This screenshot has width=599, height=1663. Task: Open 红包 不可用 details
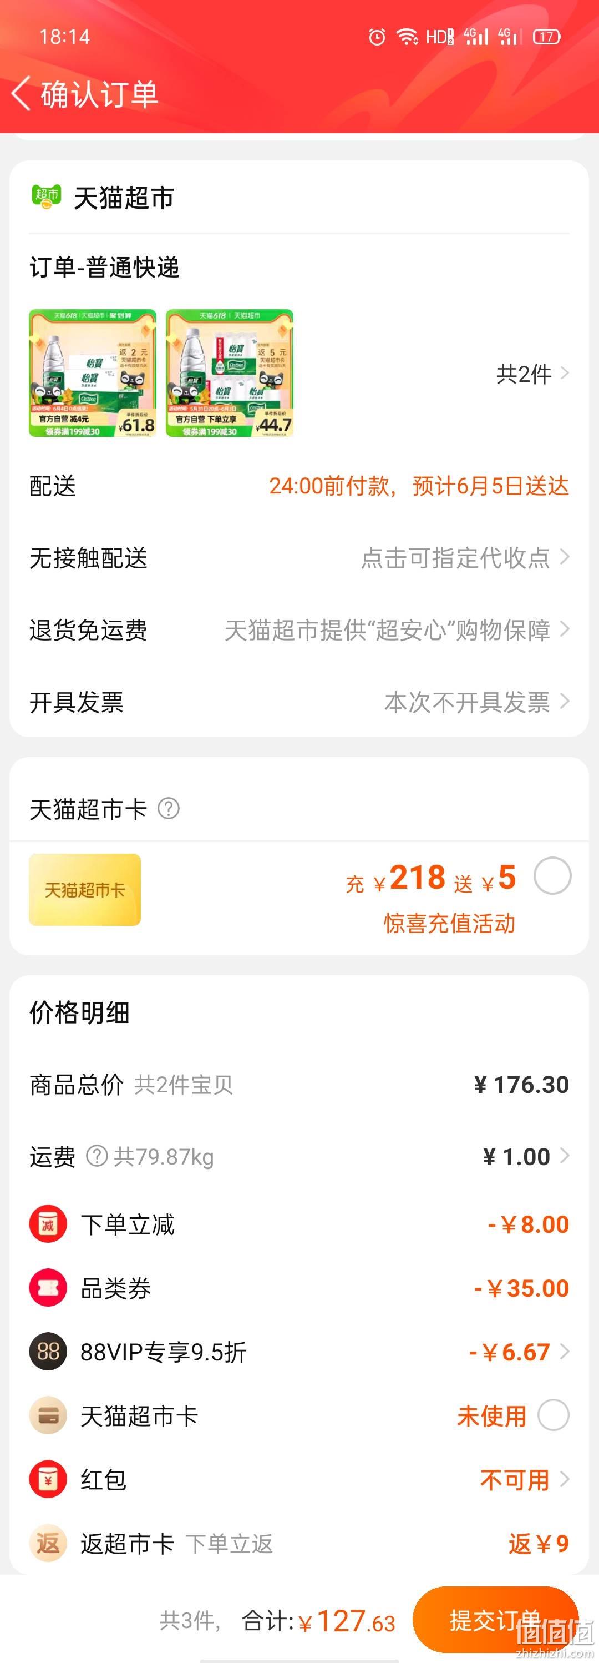point(524,1479)
